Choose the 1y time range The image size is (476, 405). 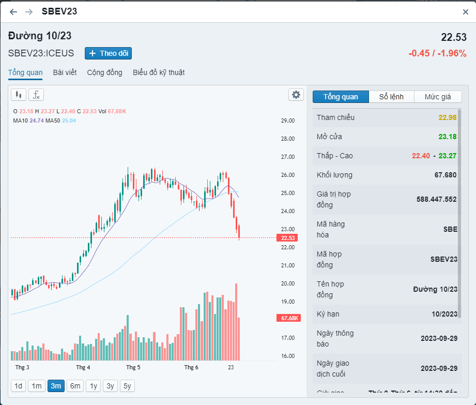pyautogui.click(x=93, y=386)
